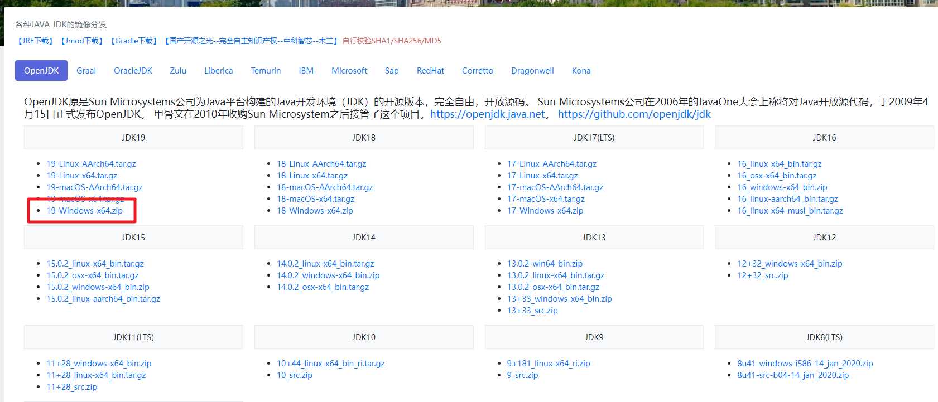This screenshot has width=938, height=402.
Task: Download 17-macOS-AArch64.tar.gz
Action: tap(555, 187)
